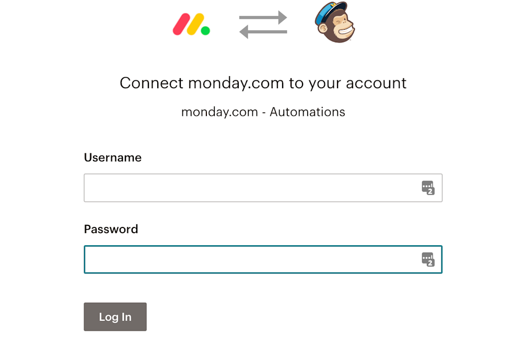Click the yellow stripe of the monday.com logo
The width and height of the screenshot is (512, 359).
(196, 23)
